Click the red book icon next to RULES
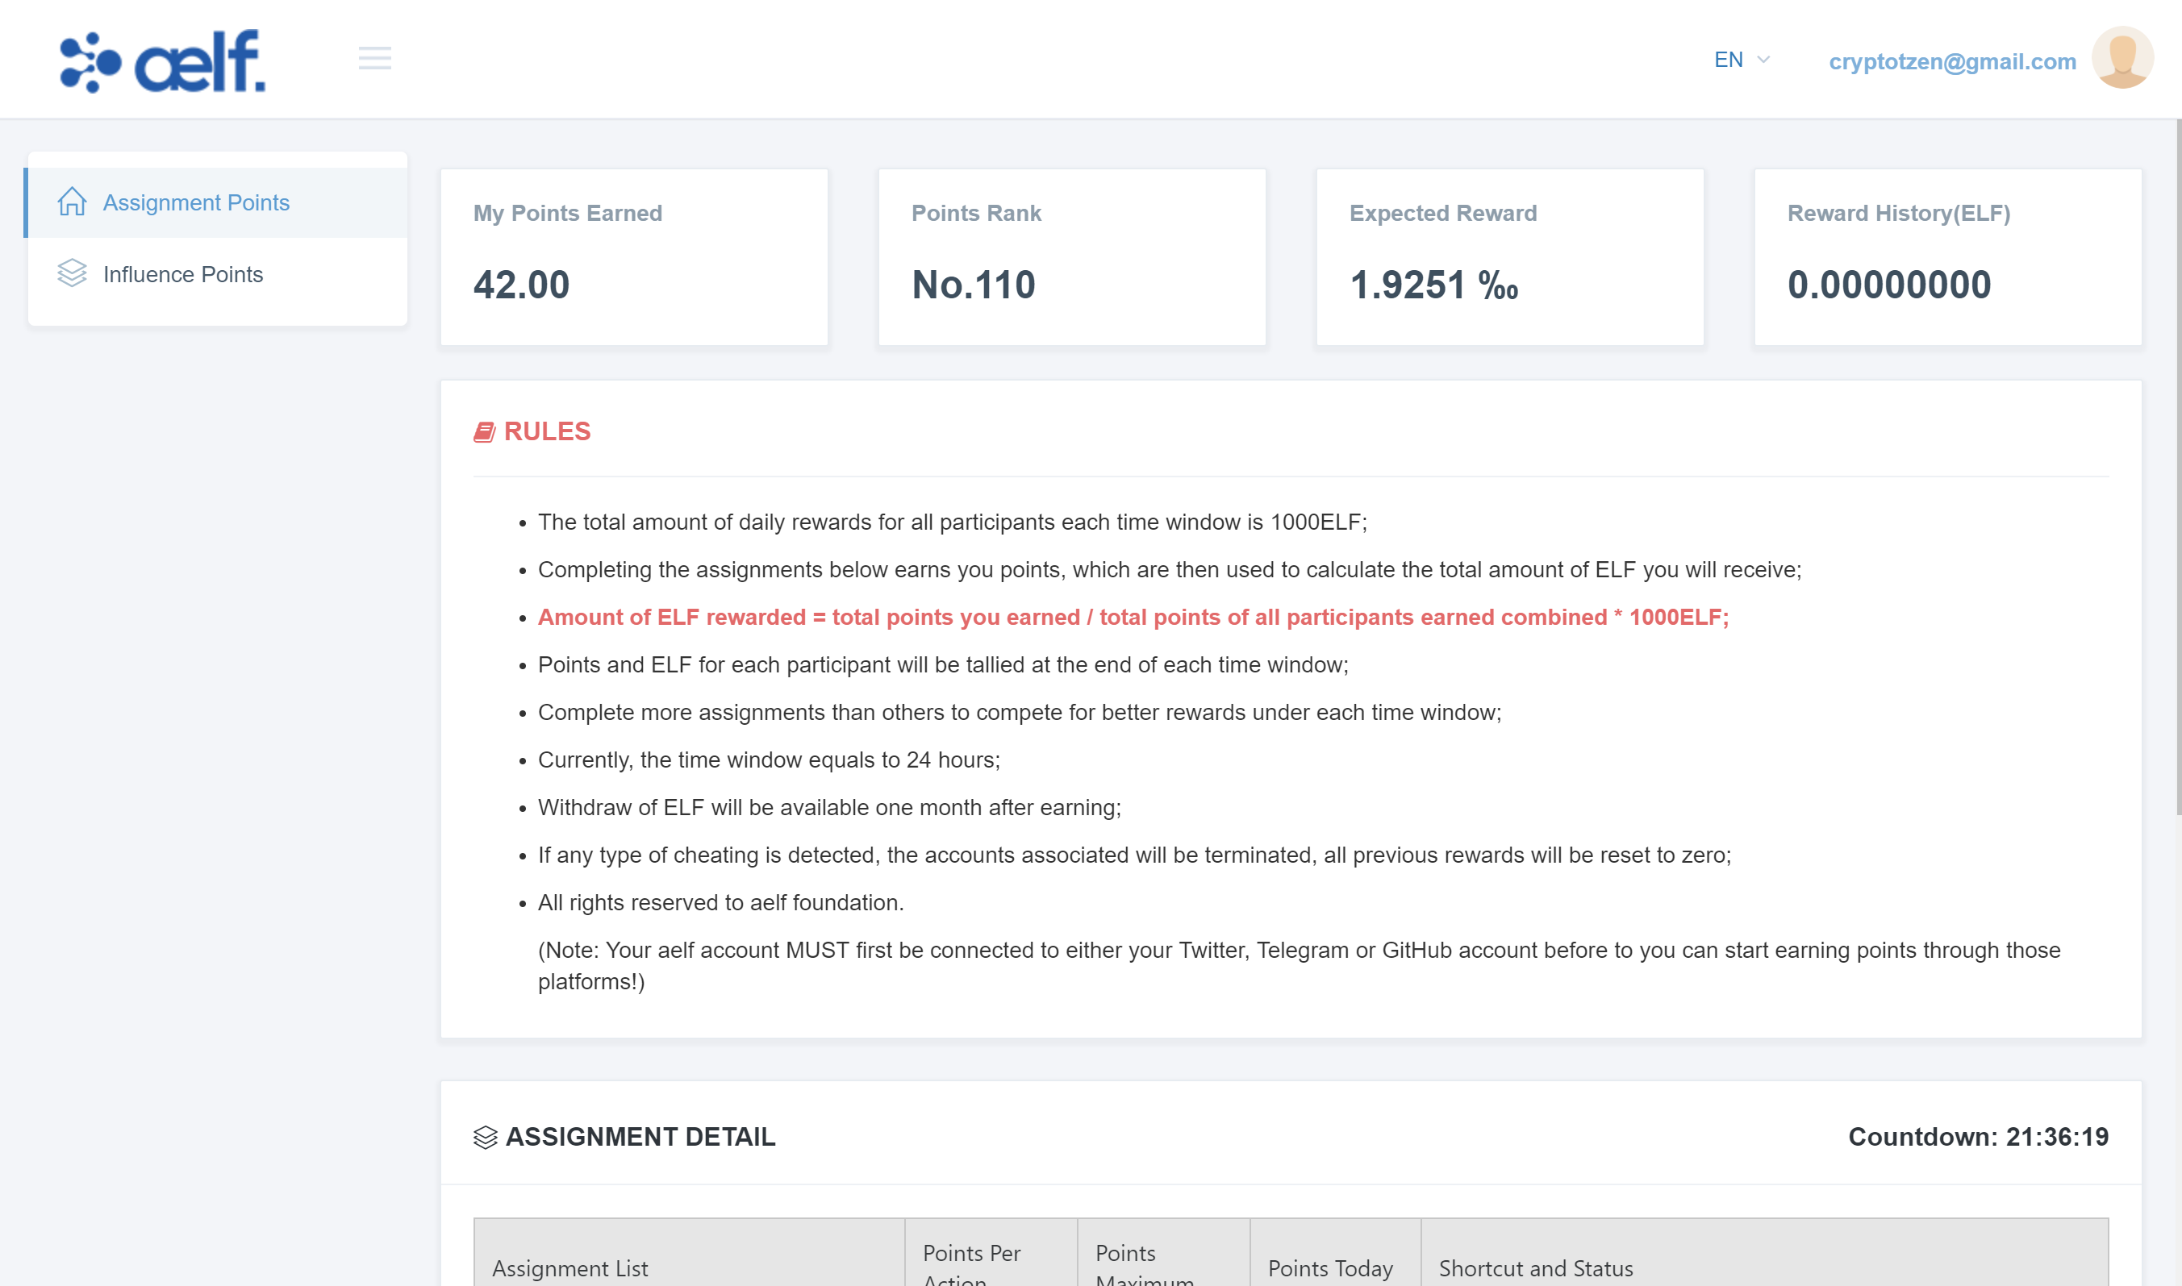This screenshot has height=1286, width=2182. click(x=484, y=431)
